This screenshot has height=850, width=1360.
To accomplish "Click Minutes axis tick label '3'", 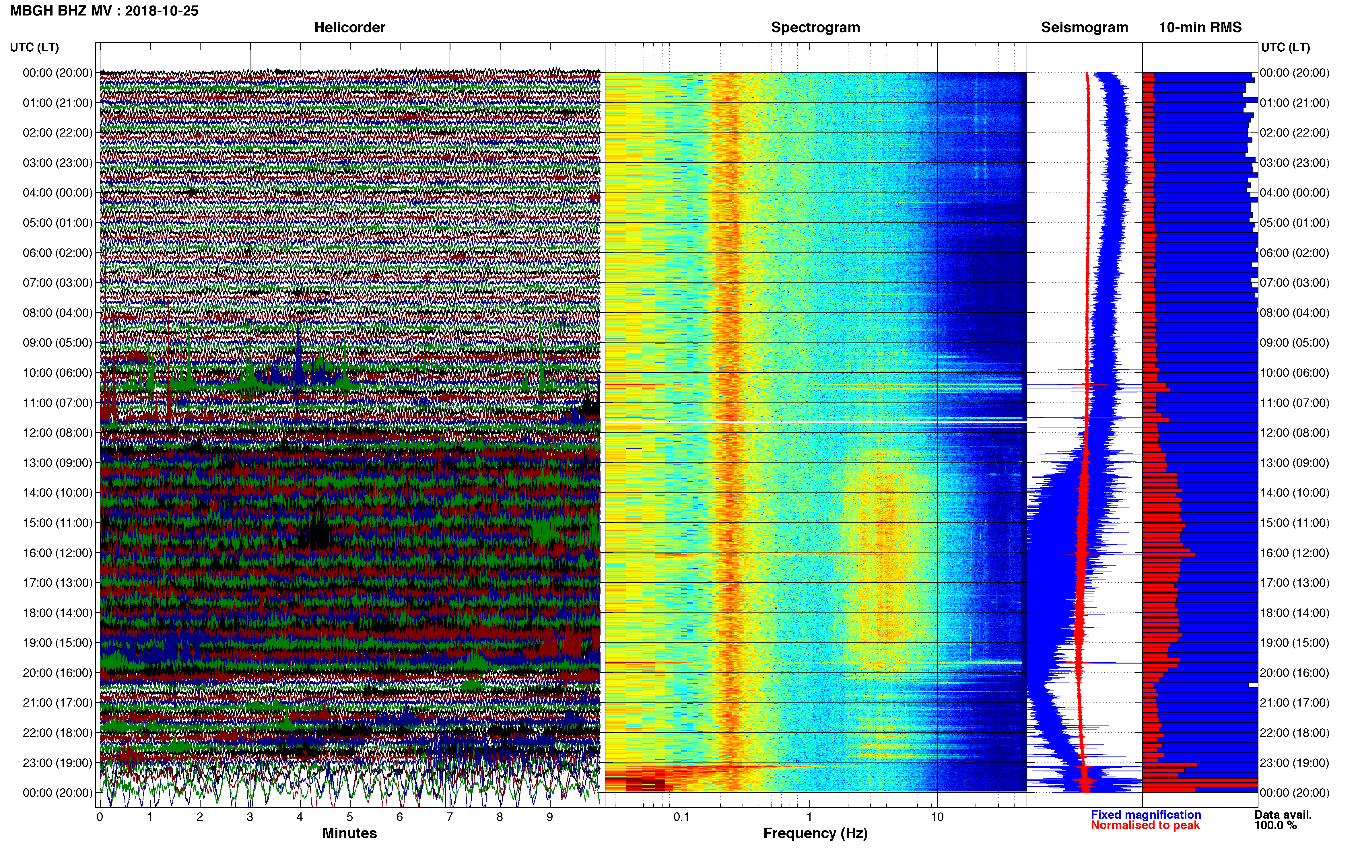I will click(250, 817).
